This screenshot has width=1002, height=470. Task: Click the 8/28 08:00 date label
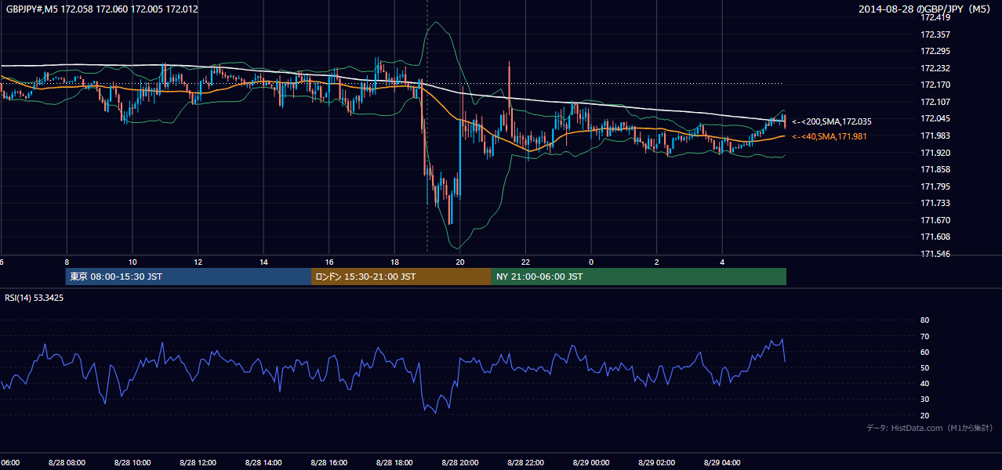[x=67, y=462]
